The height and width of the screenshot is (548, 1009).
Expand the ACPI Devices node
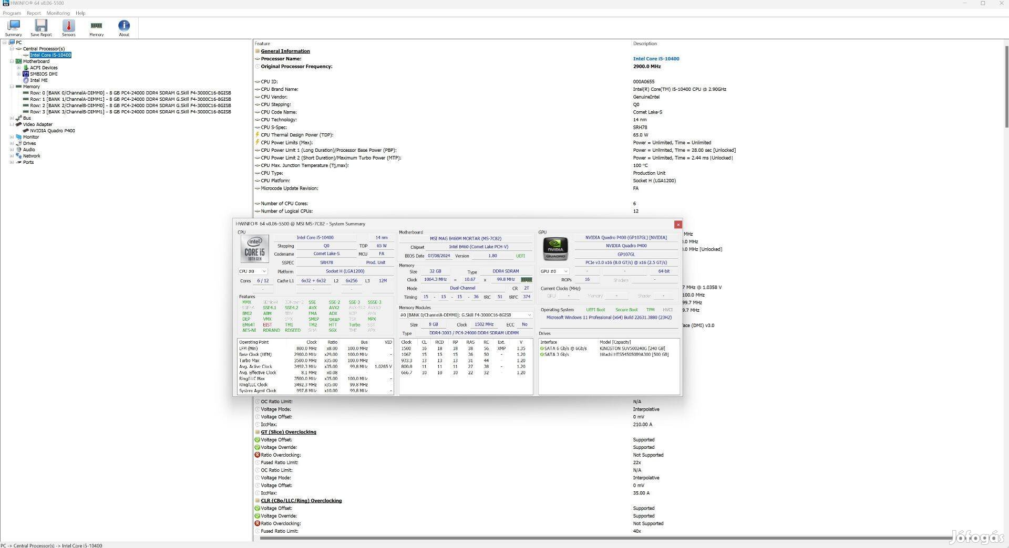[x=18, y=68]
